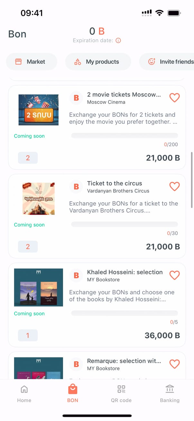The width and height of the screenshot is (194, 421).
Task: Tap the 0/200 progress bar for movie tickets
Action: tap(124, 135)
